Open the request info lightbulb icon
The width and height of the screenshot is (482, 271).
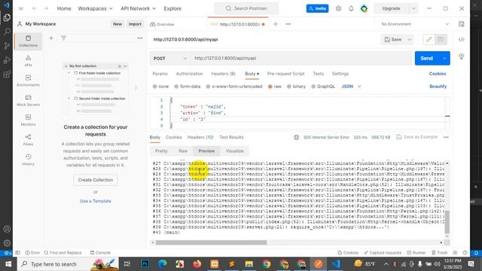(461, 56)
